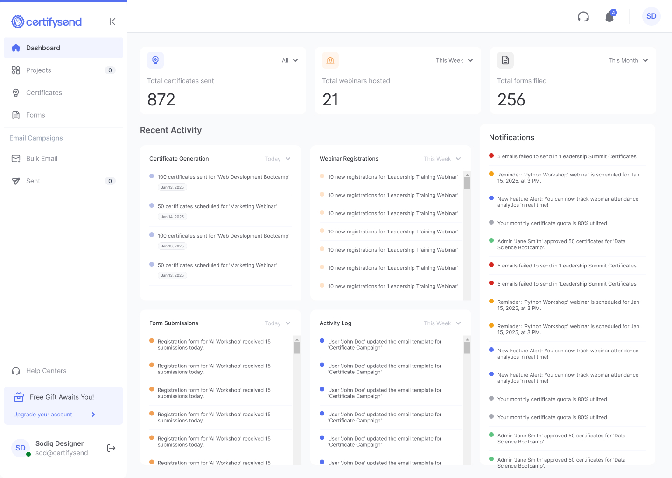The width and height of the screenshot is (672, 478).
Task: Open the Certificates menu item
Action: (x=63, y=93)
